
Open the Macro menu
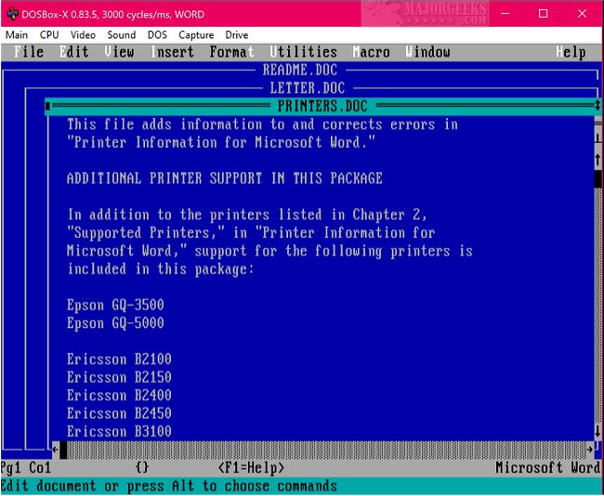click(x=372, y=52)
